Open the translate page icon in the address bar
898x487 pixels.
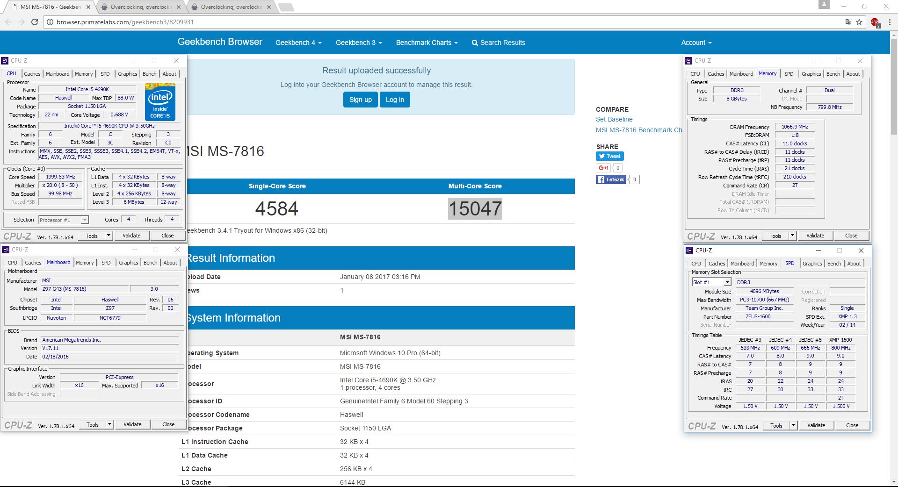tap(848, 22)
